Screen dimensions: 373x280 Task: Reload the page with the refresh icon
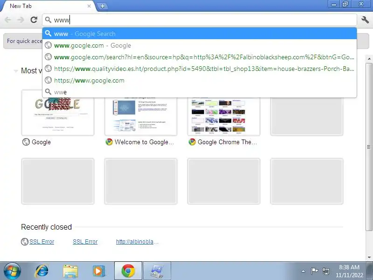[34, 20]
